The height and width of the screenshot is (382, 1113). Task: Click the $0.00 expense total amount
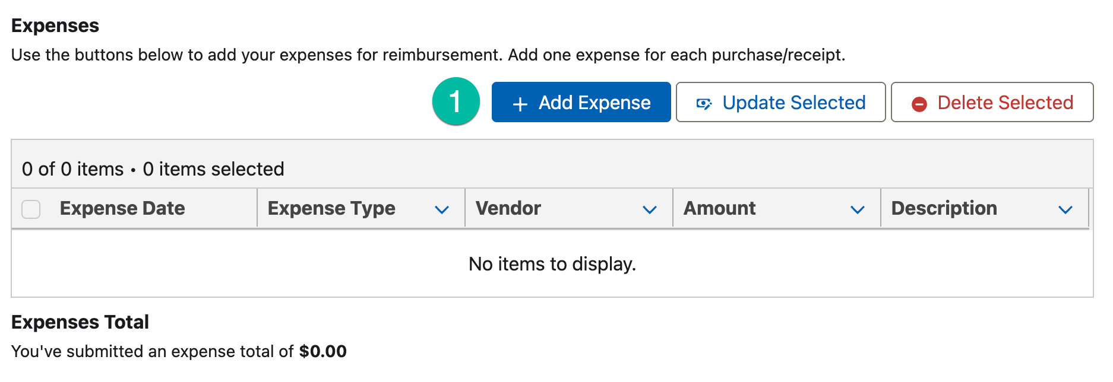point(322,351)
